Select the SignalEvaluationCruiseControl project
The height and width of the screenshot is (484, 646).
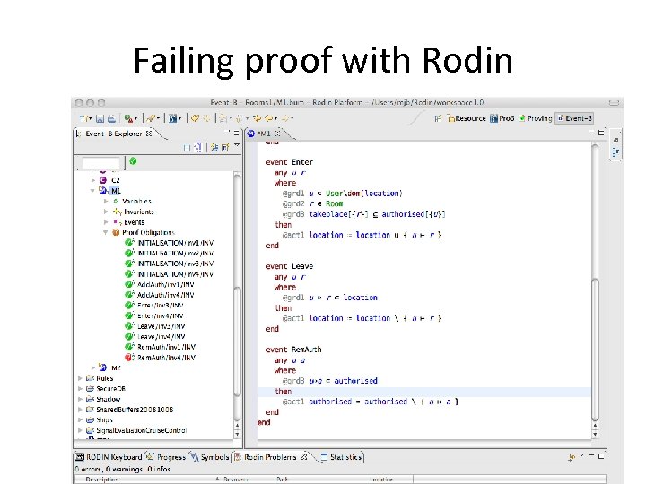[x=141, y=430]
